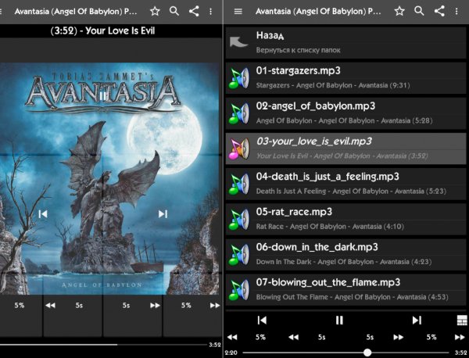Skip to previous track on album art overlay
This screenshot has height=358, width=469.
tap(43, 214)
